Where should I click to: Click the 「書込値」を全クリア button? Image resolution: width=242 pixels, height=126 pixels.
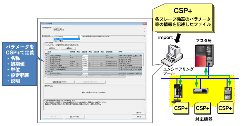(x=90, y=82)
